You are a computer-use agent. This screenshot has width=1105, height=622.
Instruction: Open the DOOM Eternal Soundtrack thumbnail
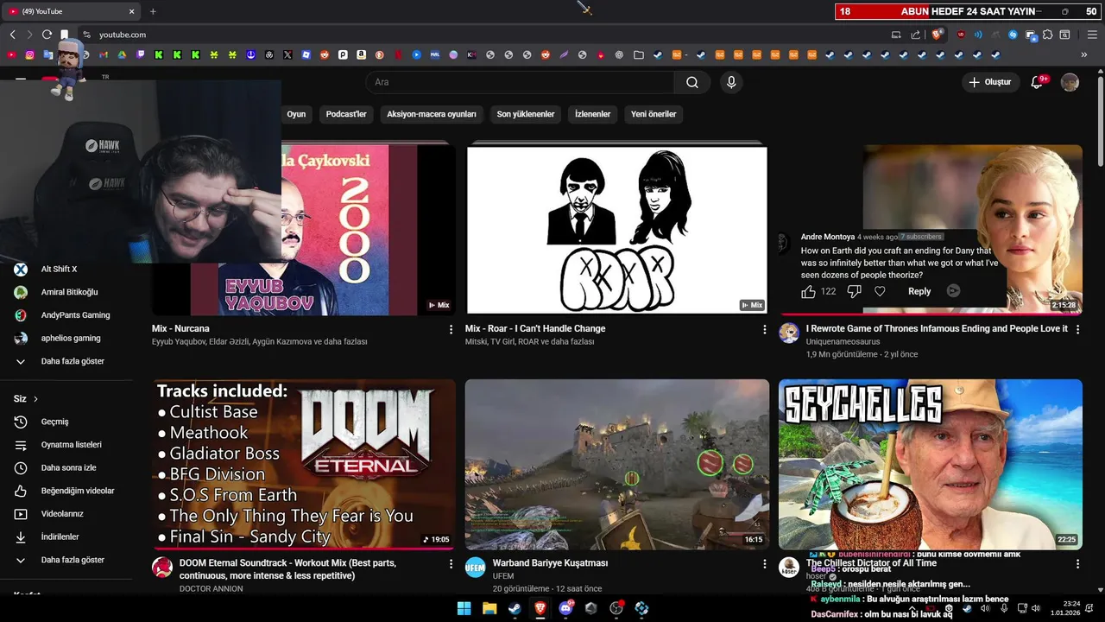(x=304, y=464)
